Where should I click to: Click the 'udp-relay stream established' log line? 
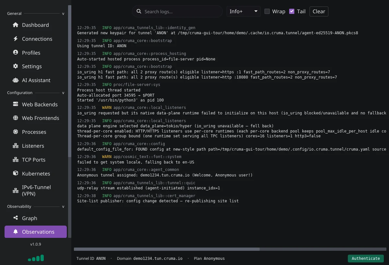coord(148,188)
